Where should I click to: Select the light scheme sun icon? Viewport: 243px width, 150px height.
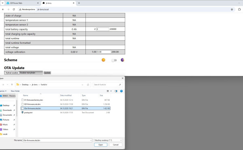[103, 60]
